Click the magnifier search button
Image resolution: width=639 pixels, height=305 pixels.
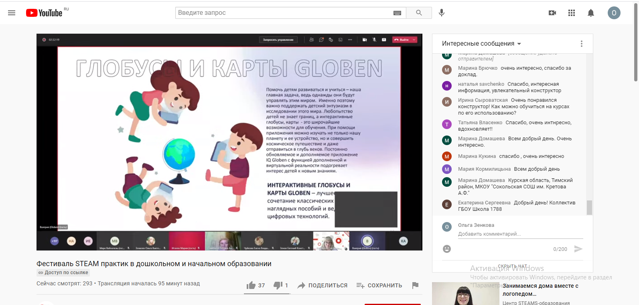click(x=419, y=13)
